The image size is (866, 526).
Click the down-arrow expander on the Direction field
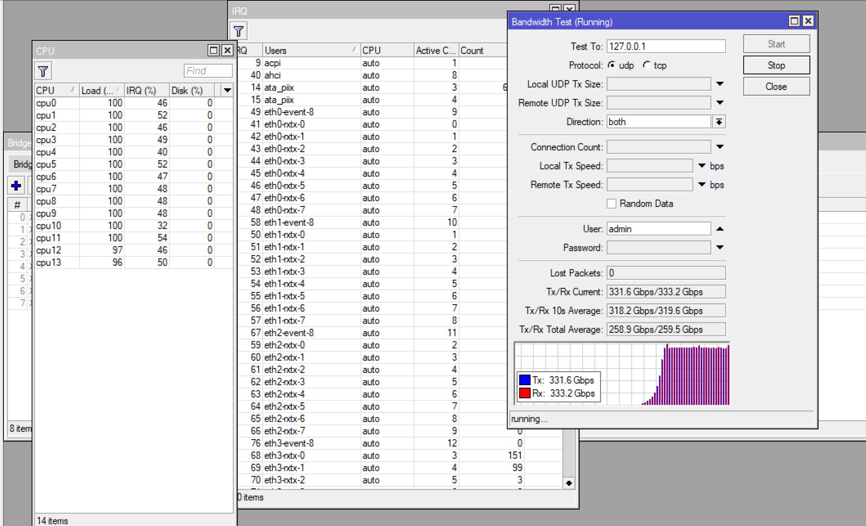(x=720, y=122)
